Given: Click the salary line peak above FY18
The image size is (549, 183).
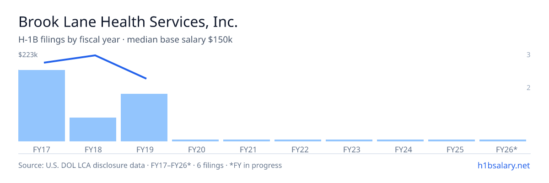Looking at the screenshot, I should coord(95,55).
